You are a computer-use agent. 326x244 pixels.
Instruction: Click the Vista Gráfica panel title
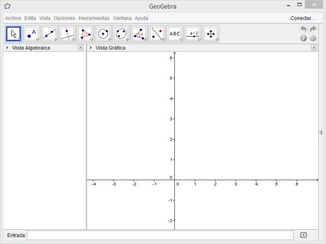[111, 48]
